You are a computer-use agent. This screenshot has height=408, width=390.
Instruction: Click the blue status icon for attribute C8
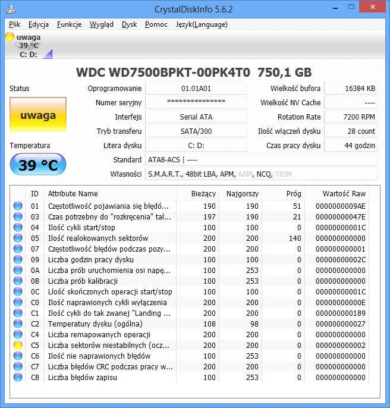coord(18,377)
